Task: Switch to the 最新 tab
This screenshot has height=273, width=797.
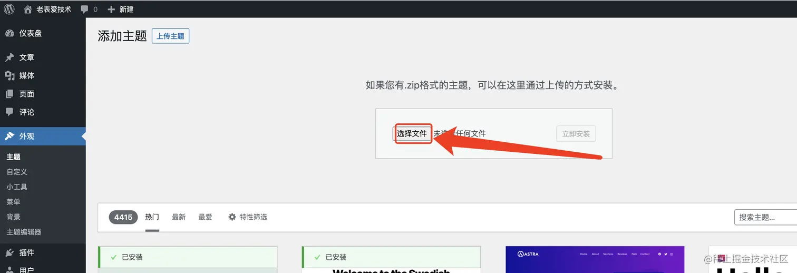Action: click(x=179, y=217)
